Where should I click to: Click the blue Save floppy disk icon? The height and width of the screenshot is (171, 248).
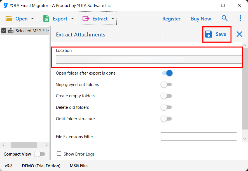pos(209,34)
